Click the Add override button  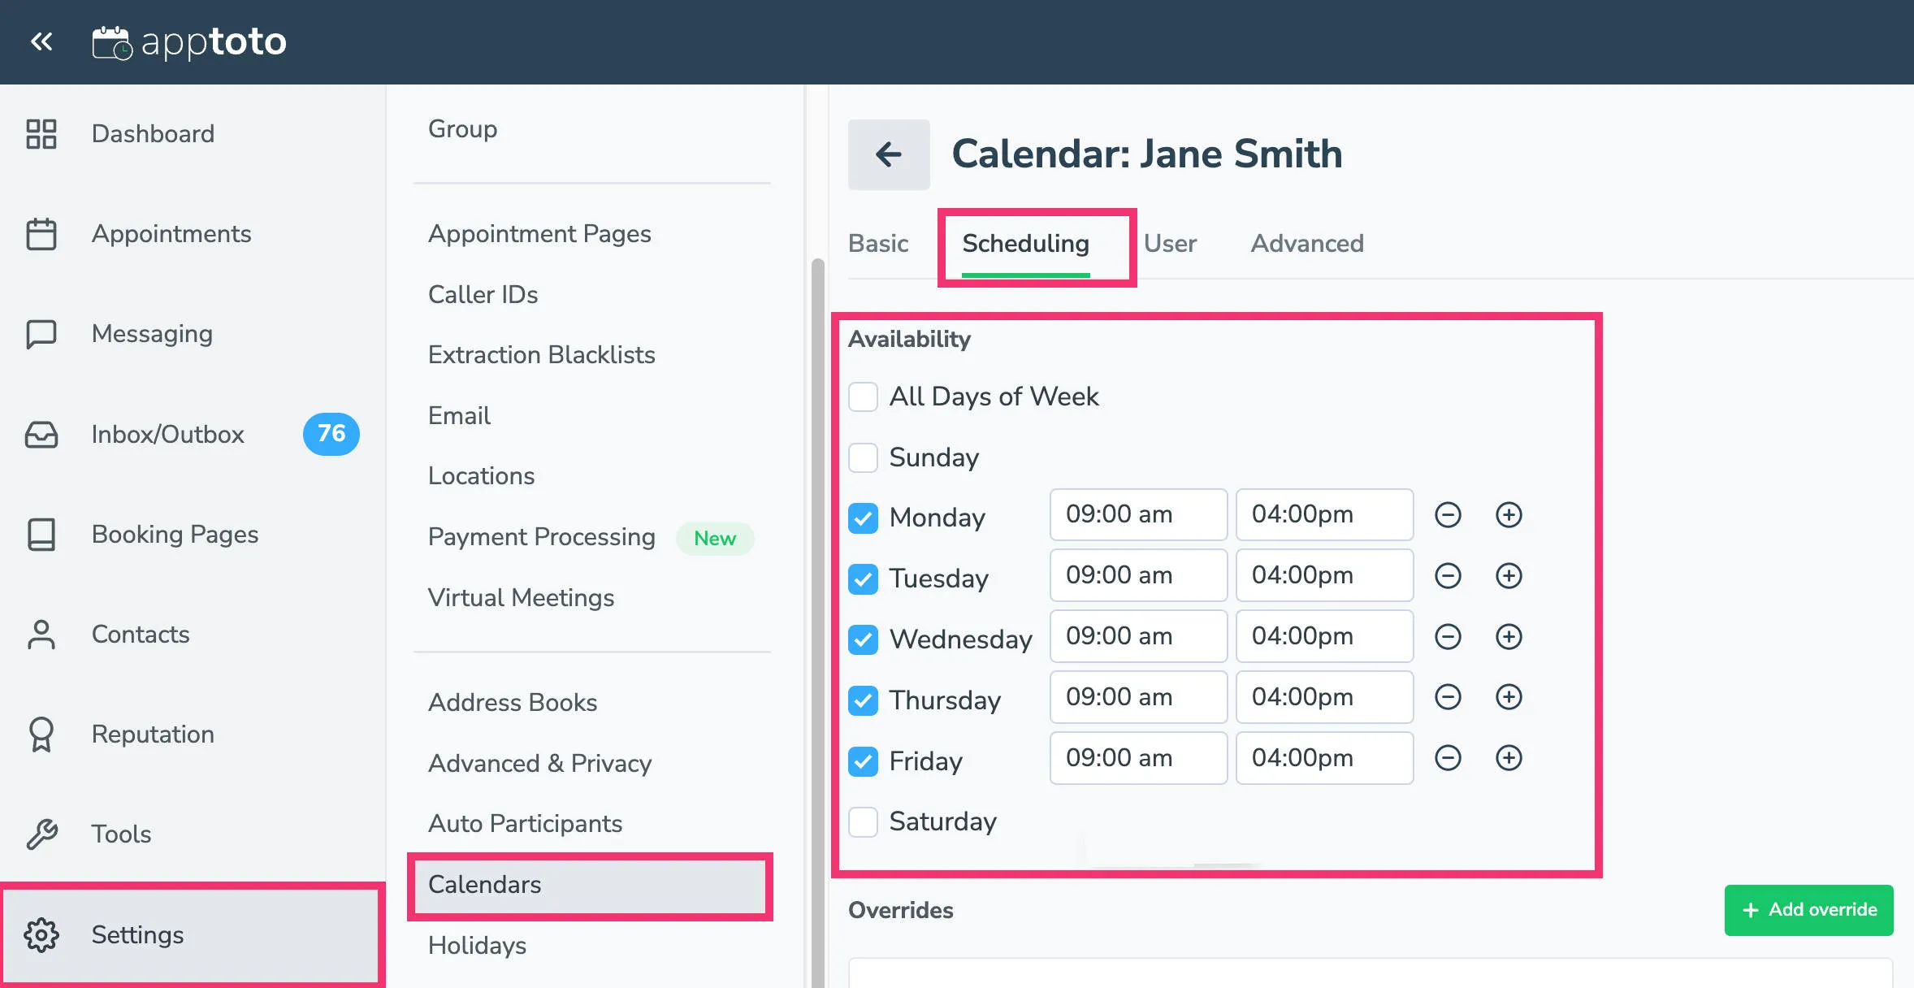[x=1808, y=910]
